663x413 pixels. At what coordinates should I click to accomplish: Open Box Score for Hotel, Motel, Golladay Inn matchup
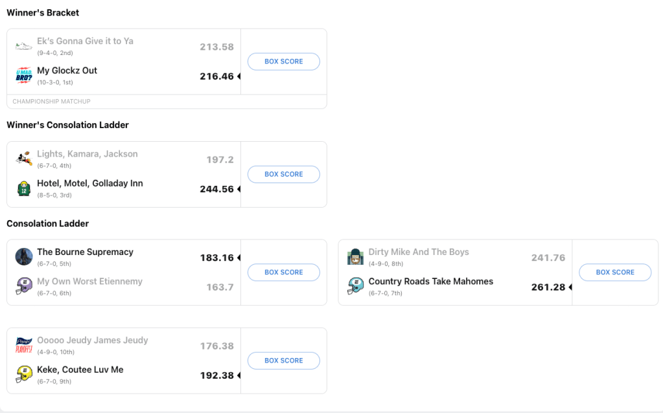click(x=283, y=174)
